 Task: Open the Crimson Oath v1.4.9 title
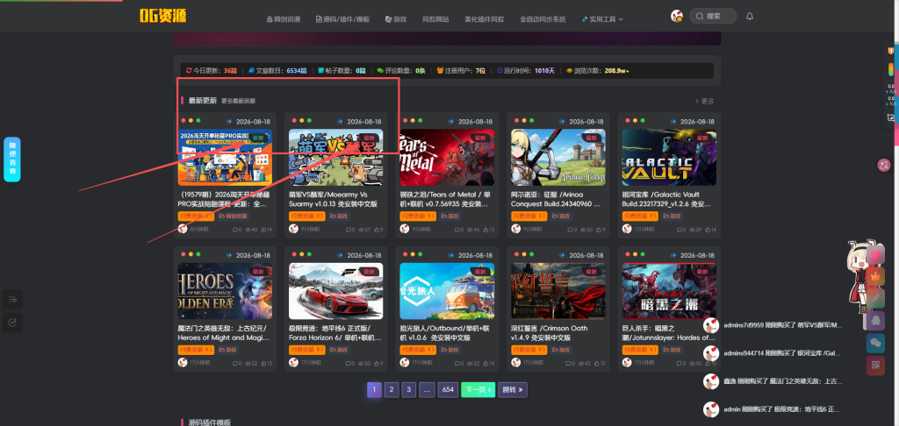pyautogui.click(x=548, y=333)
